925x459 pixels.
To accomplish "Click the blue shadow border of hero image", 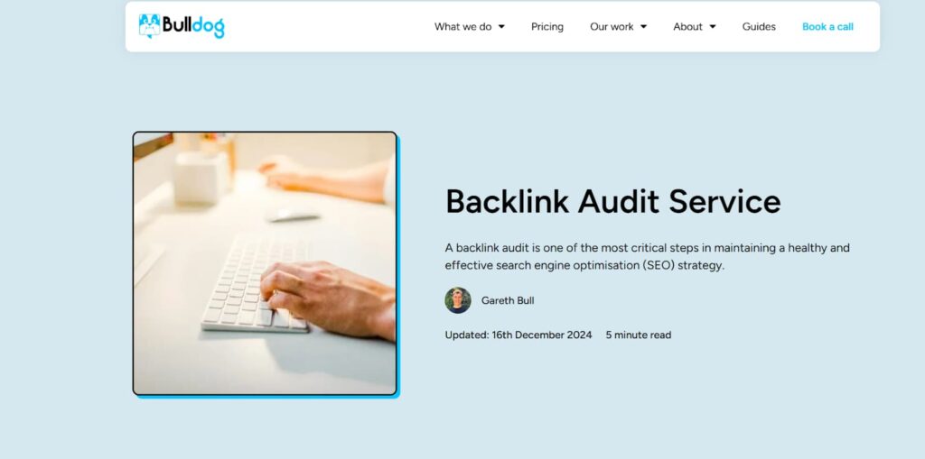I will click(398, 265).
